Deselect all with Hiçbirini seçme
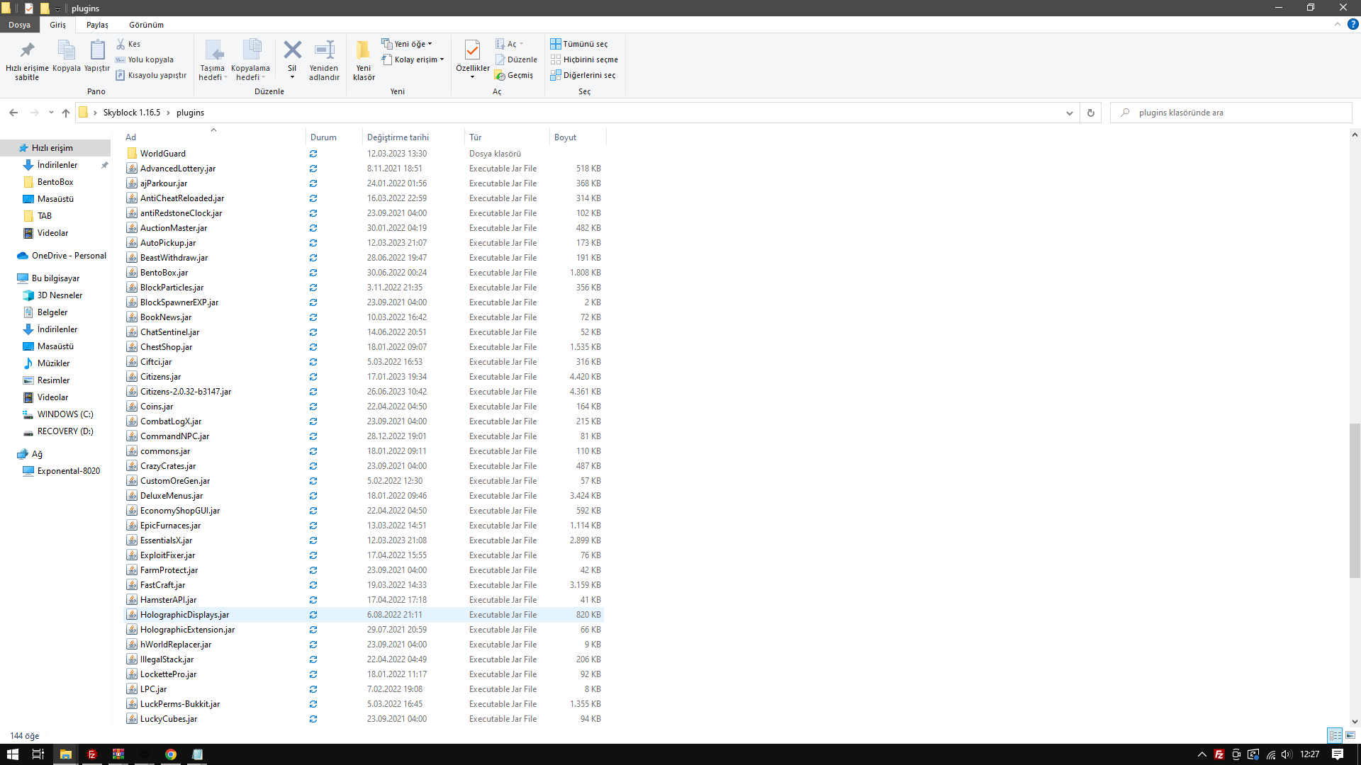Image resolution: width=1361 pixels, height=765 pixels. [584, 59]
